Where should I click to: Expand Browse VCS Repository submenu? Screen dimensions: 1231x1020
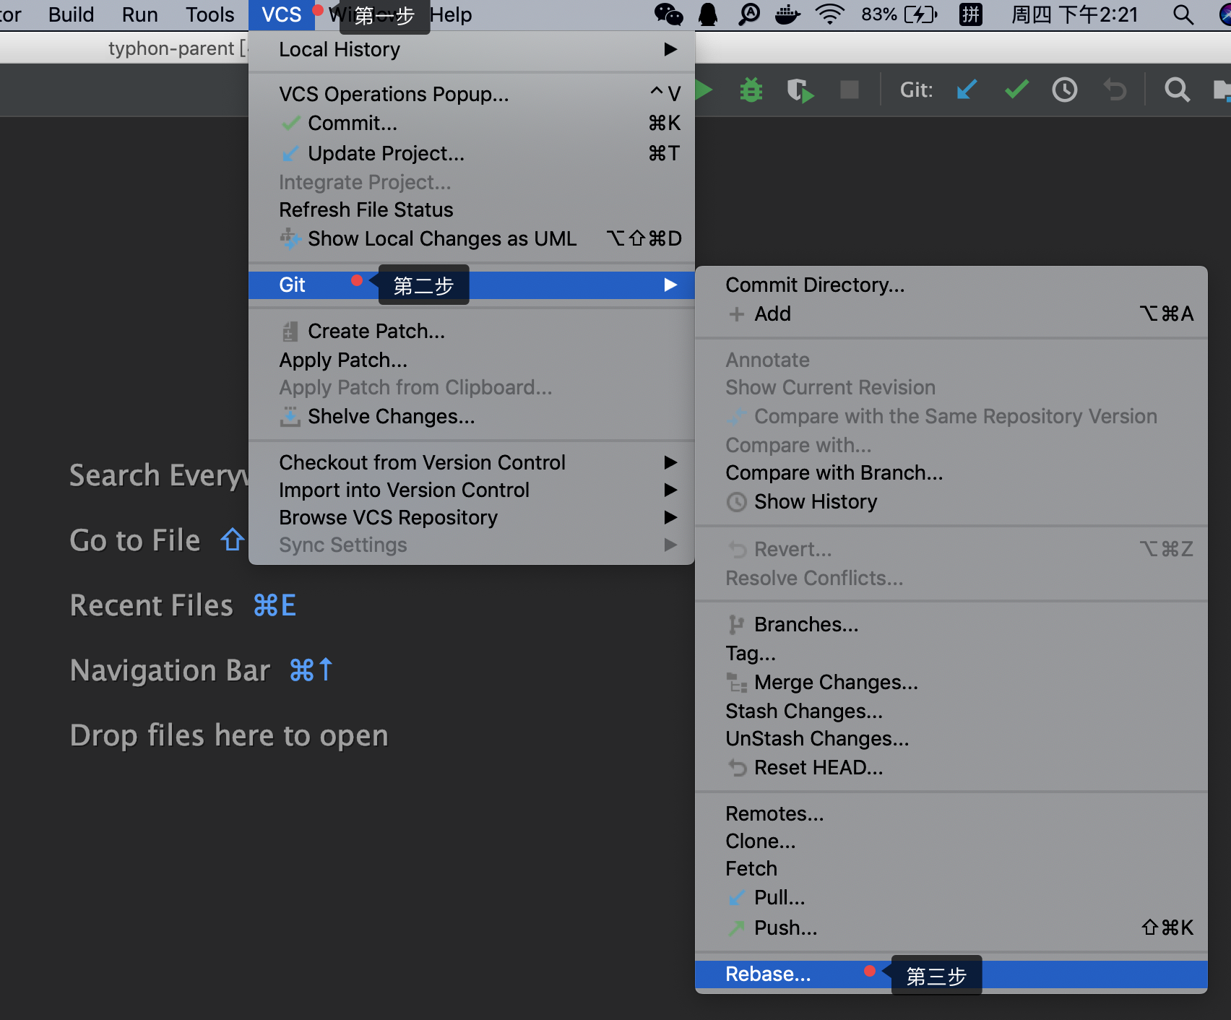[472, 517]
